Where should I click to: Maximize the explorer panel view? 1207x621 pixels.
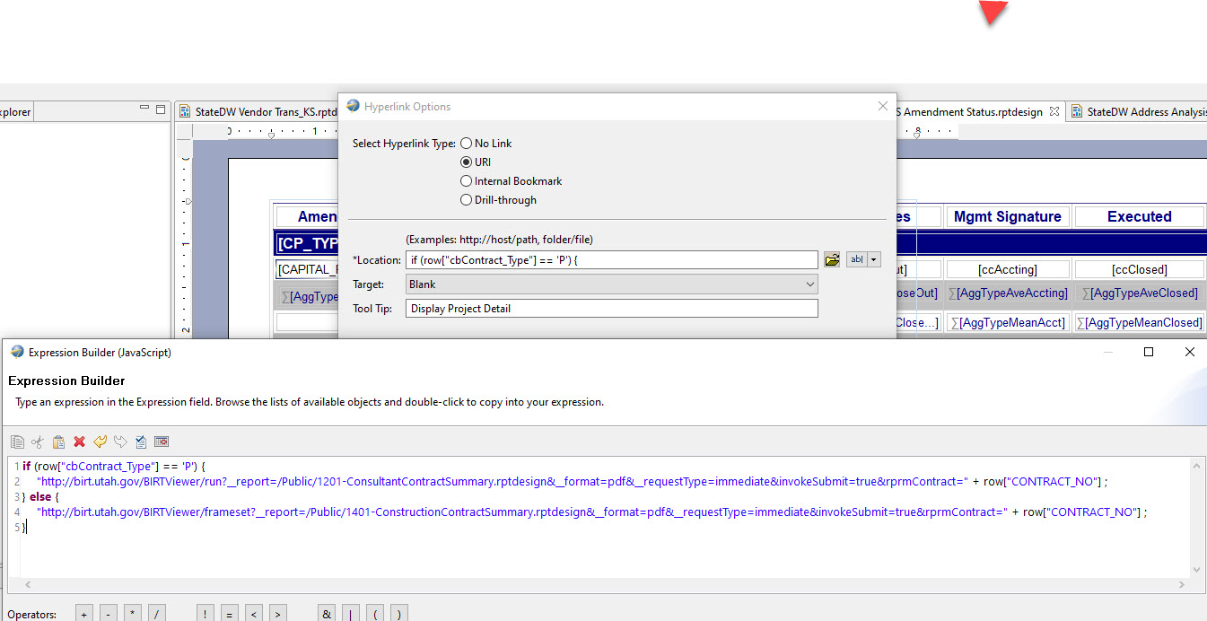coord(161,109)
